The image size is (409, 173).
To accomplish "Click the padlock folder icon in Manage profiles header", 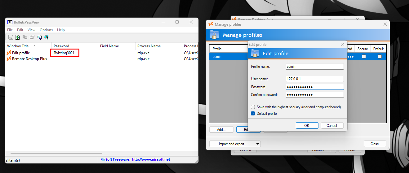I will (215, 35).
